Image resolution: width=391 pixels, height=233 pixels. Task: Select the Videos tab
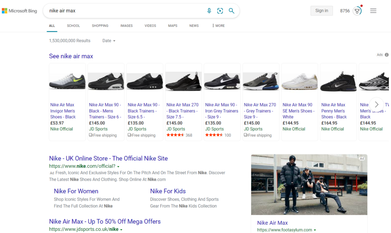tap(150, 26)
